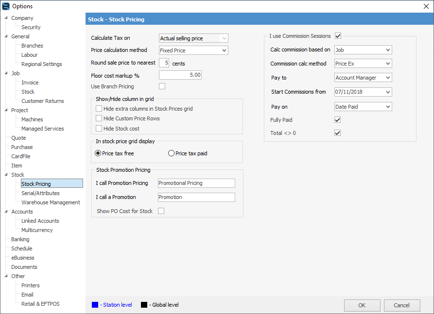Click the black Global level color square

coord(144,305)
